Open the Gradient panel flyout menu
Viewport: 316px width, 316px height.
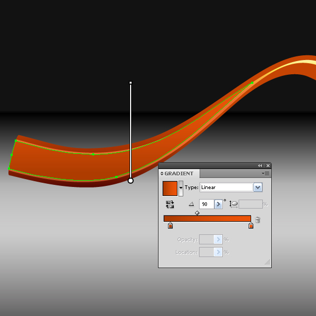coord(265,173)
